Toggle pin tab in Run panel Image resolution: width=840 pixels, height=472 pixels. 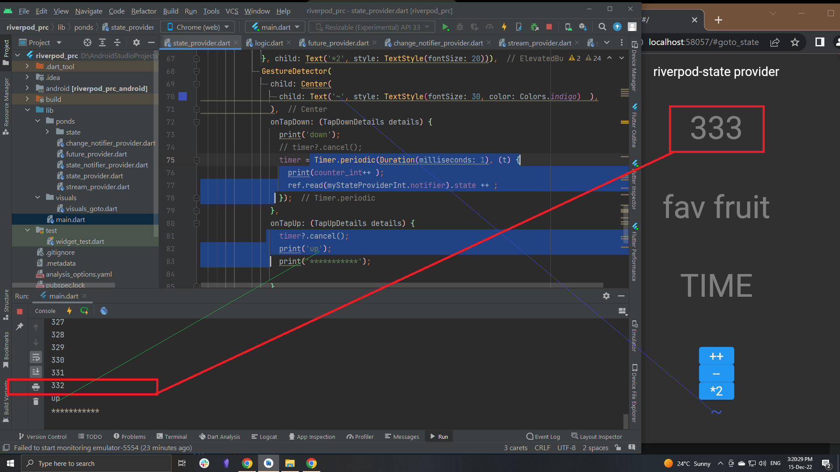tap(20, 326)
